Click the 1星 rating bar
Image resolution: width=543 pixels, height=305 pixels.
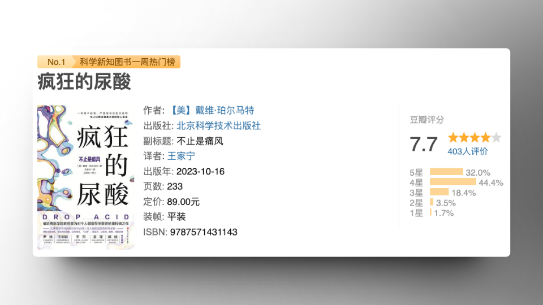[430, 212]
